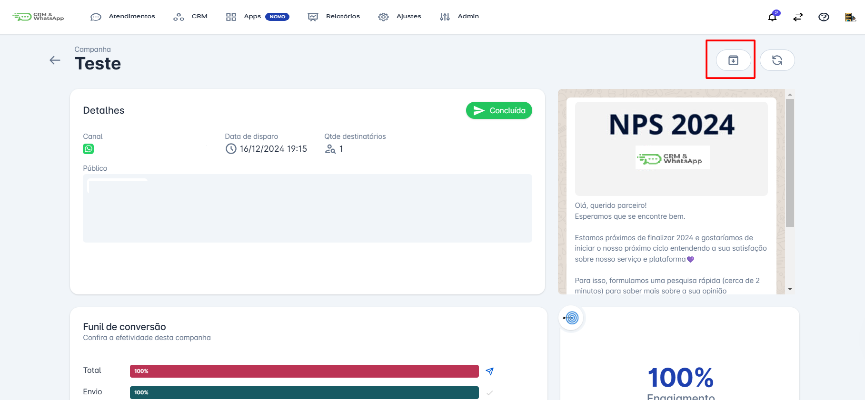Refresh the campaign data
The width and height of the screenshot is (865, 400).
tap(777, 60)
